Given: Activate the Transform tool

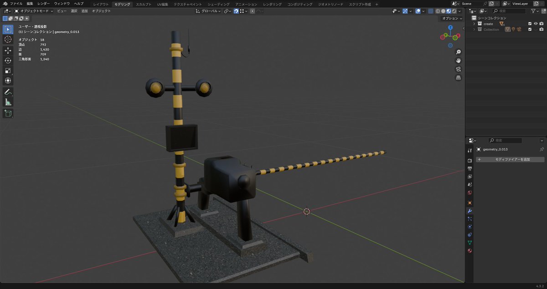Looking at the screenshot, I should pos(8,81).
